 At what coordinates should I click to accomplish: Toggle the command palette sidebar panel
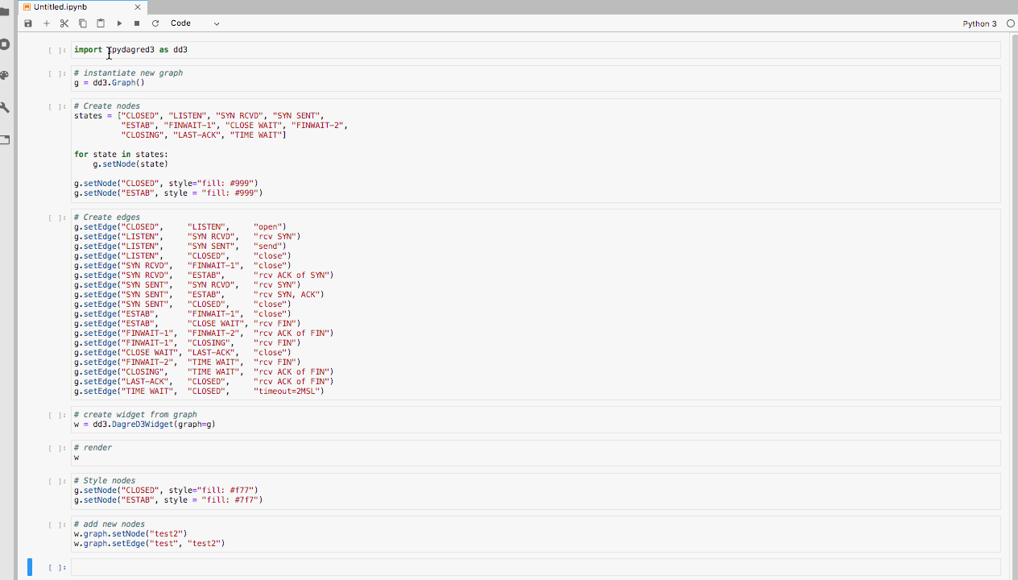click(x=4, y=74)
